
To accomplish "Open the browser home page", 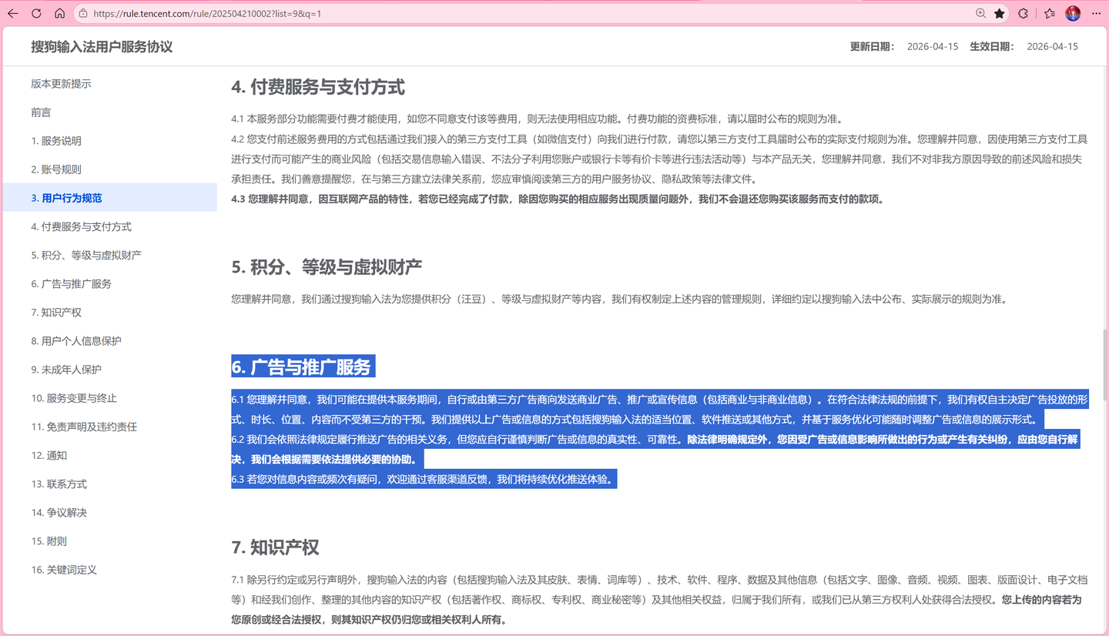I will (59, 13).
